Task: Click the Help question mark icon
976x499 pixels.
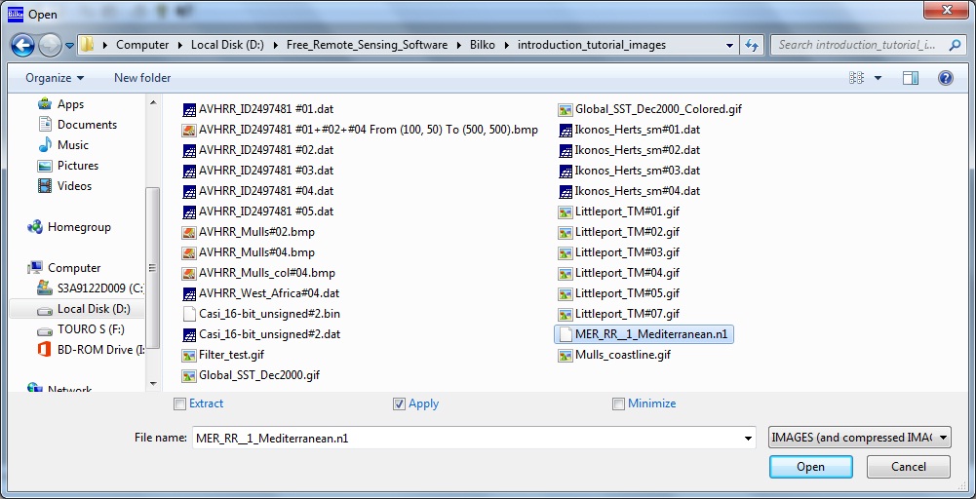Action: pos(946,78)
